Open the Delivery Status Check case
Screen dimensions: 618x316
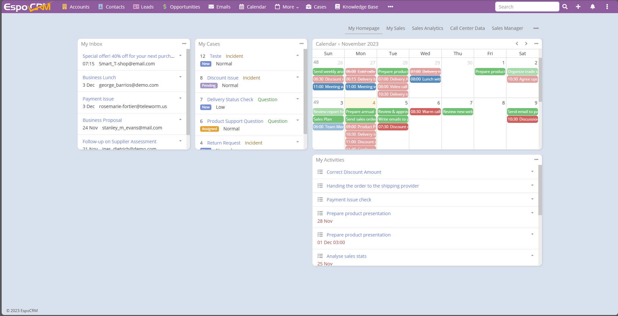[x=230, y=100]
